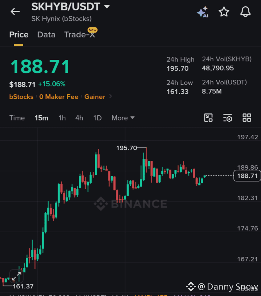Image resolution: width=261 pixels, height=296 pixels.
Task: Open the four-squares grid layout icon
Action: pyautogui.click(x=247, y=118)
